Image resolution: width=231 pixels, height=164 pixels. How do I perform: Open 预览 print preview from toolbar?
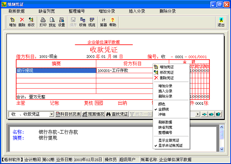[x=52, y=22]
